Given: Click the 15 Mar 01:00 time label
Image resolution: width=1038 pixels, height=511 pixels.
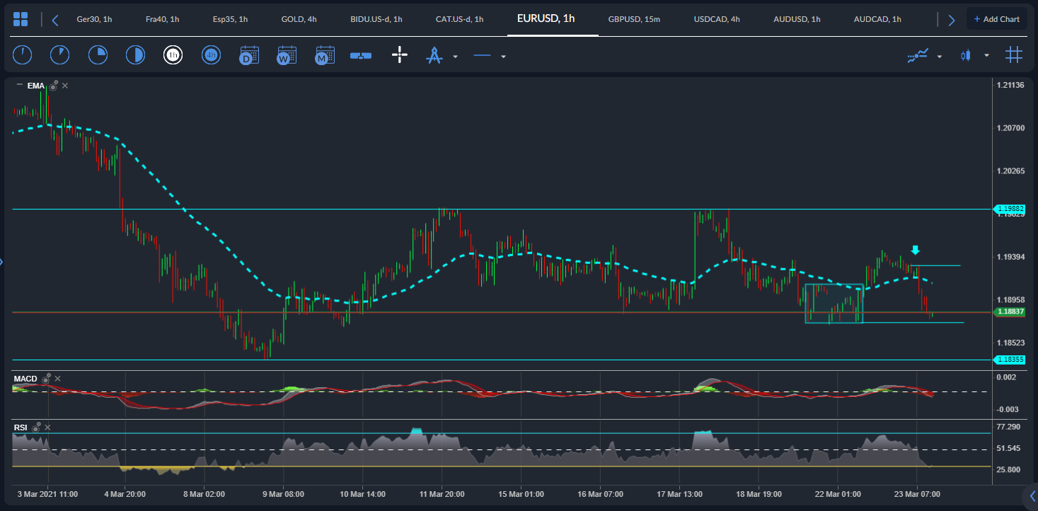Looking at the screenshot, I should [520, 493].
